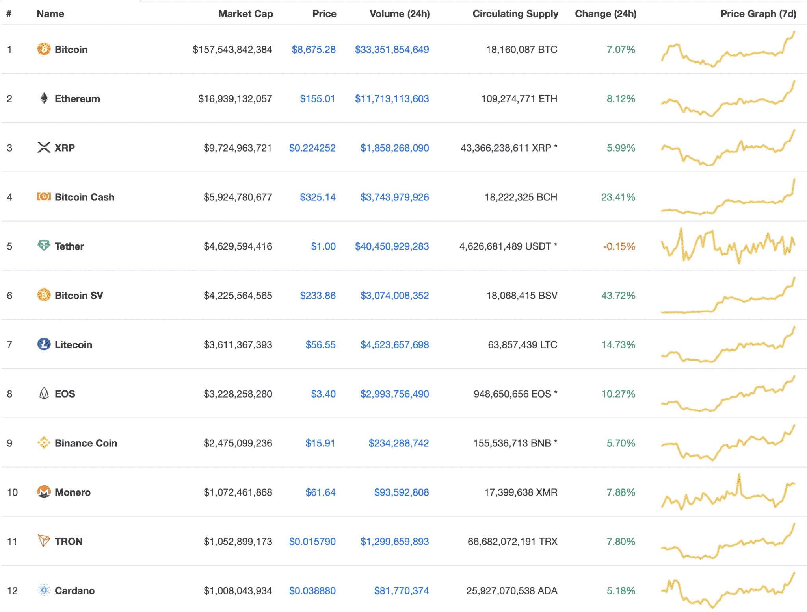Click Bitcoin price $8,675.28
The width and height of the screenshot is (807, 612).
tap(314, 49)
